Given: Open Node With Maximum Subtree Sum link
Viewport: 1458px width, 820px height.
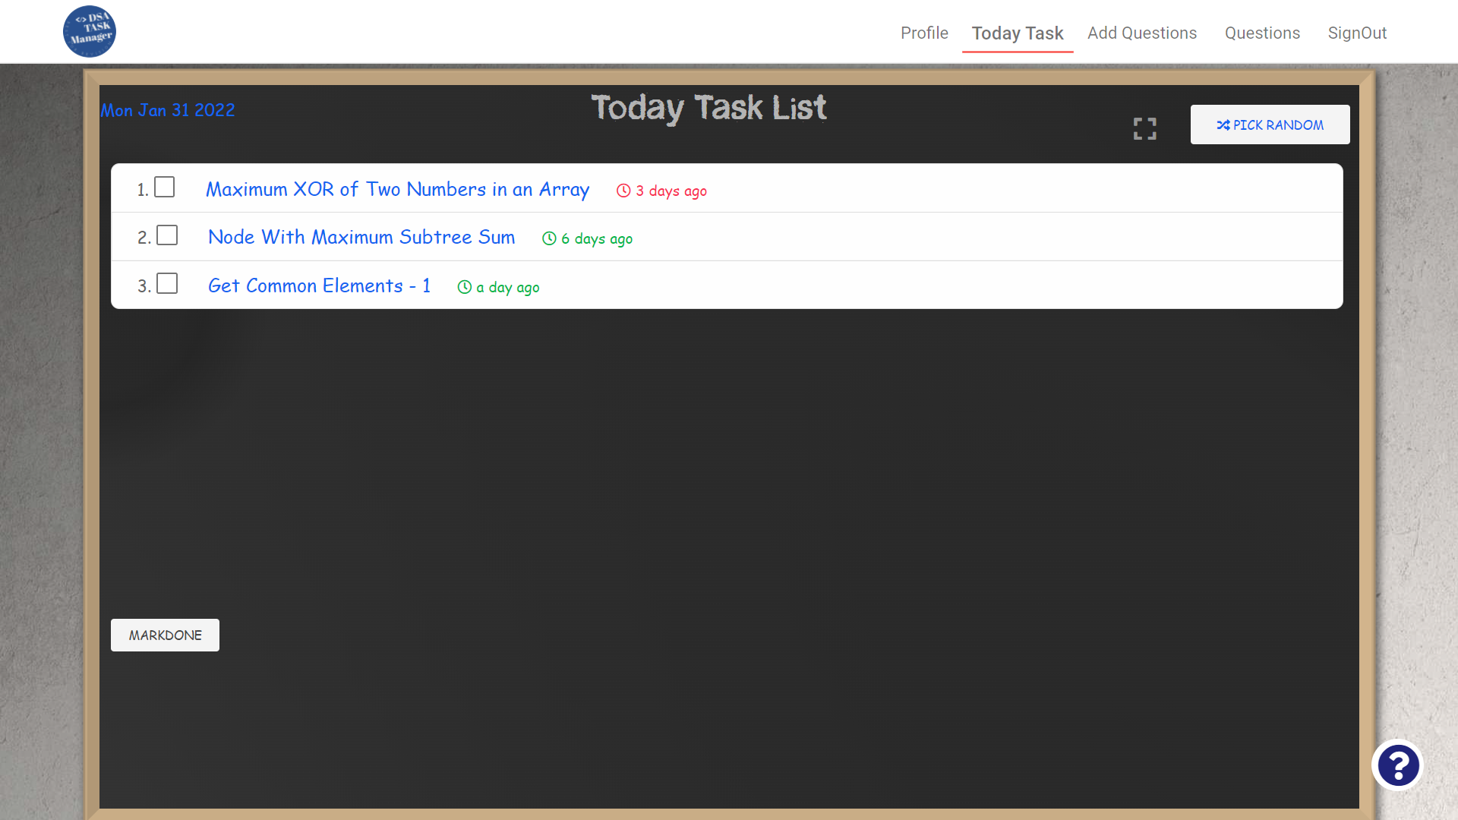Looking at the screenshot, I should [361, 237].
